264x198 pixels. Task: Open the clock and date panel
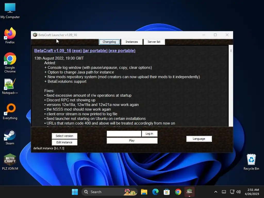[x=252, y=192]
